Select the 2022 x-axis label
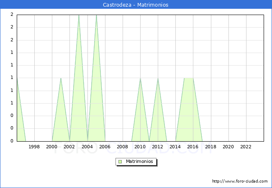 click(x=246, y=147)
